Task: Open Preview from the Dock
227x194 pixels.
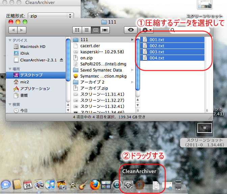Action: 39,185
